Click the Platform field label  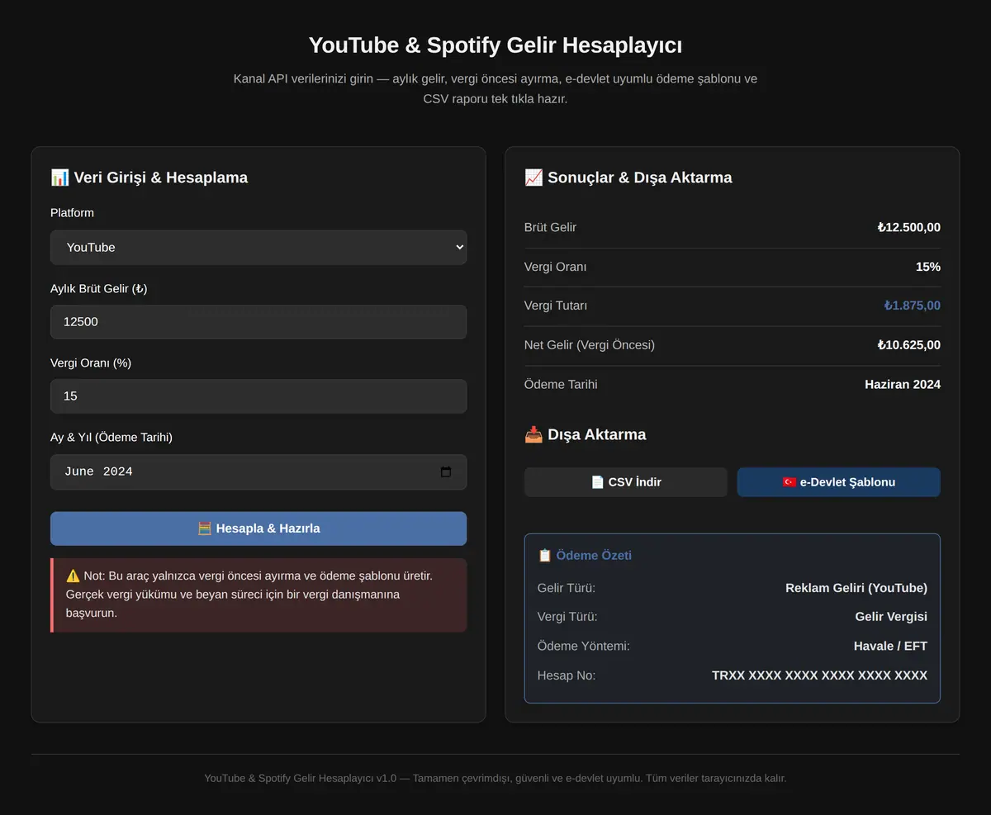tap(72, 213)
